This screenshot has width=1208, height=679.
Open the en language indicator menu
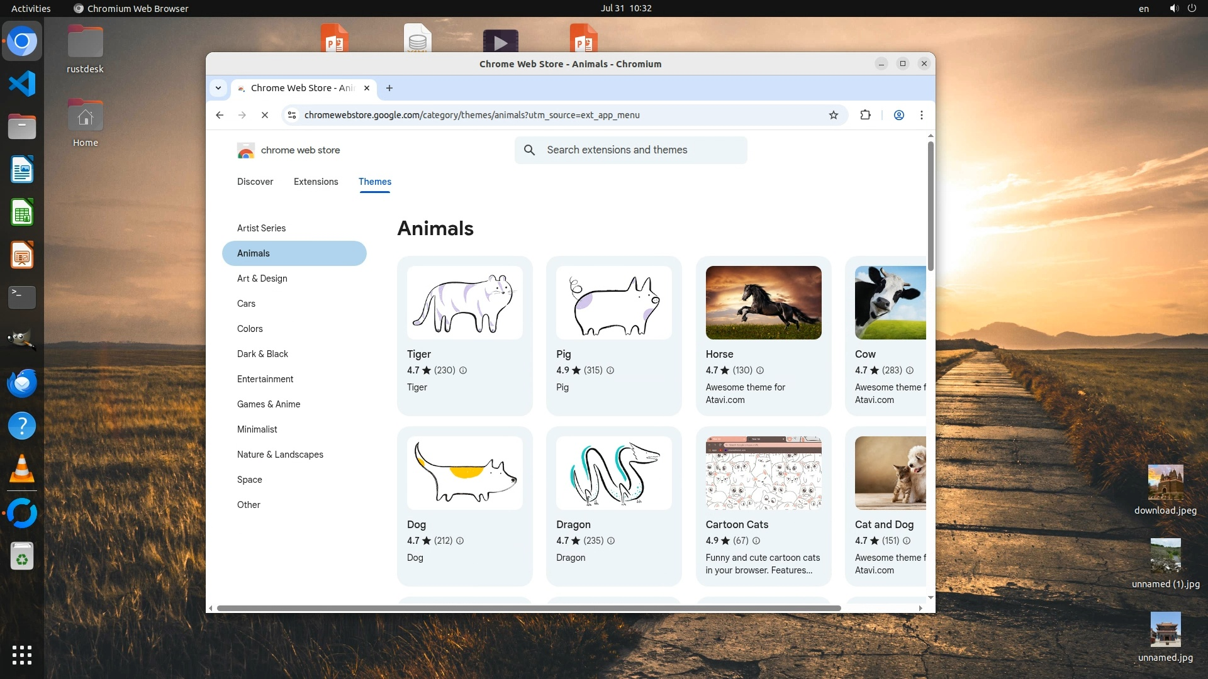point(1143,8)
